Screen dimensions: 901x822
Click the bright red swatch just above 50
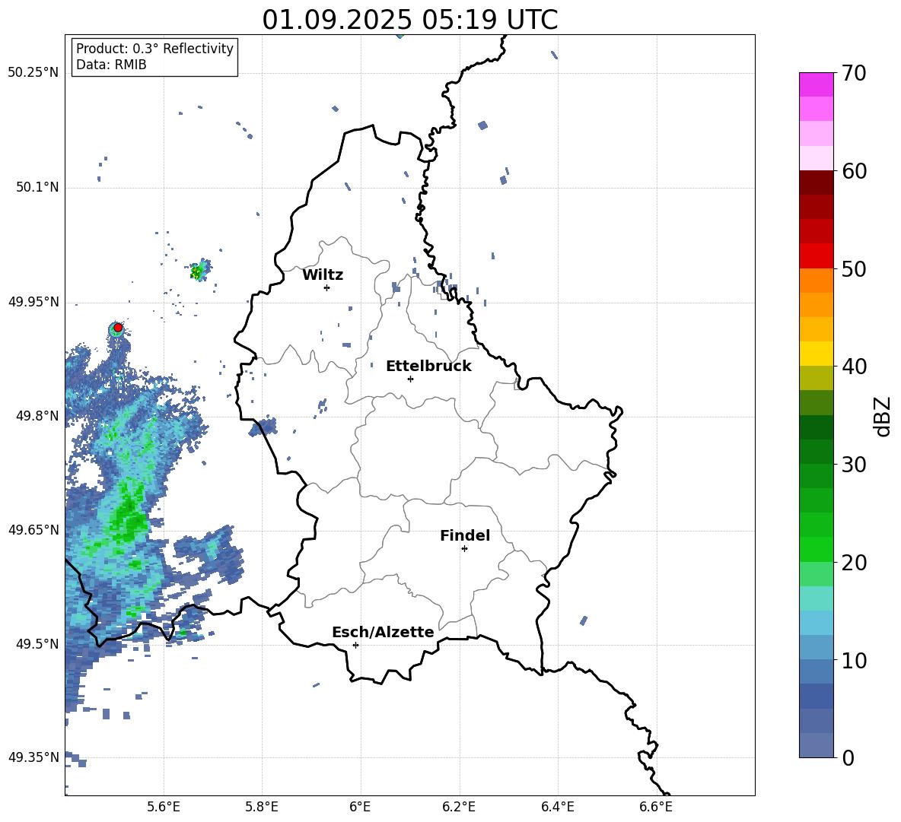tap(816, 256)
